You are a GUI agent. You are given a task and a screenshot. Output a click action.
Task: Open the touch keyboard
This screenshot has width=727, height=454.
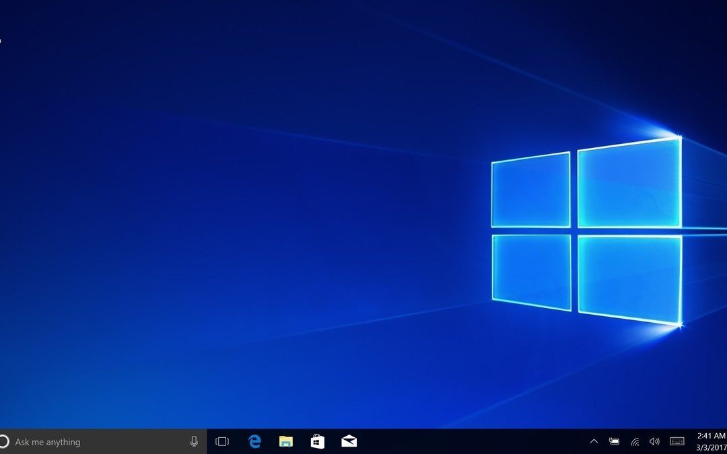tap(677, 441)
